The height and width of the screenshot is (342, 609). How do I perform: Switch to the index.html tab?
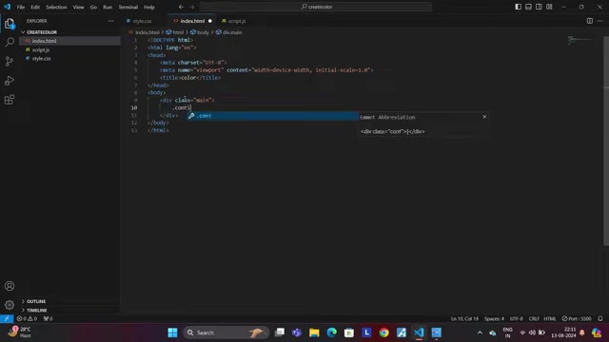tap(192, 21)
